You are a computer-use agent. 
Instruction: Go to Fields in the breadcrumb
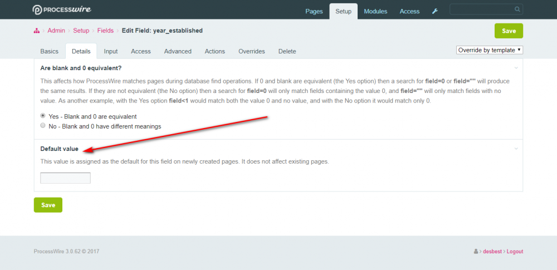105,31
